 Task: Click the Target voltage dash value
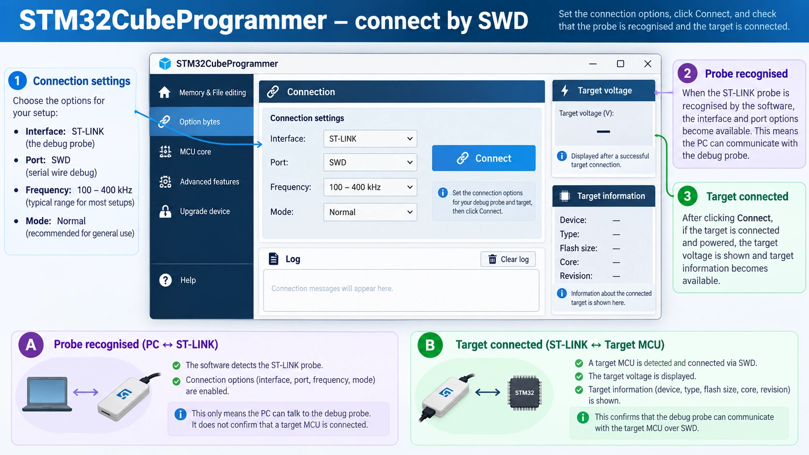603,132
